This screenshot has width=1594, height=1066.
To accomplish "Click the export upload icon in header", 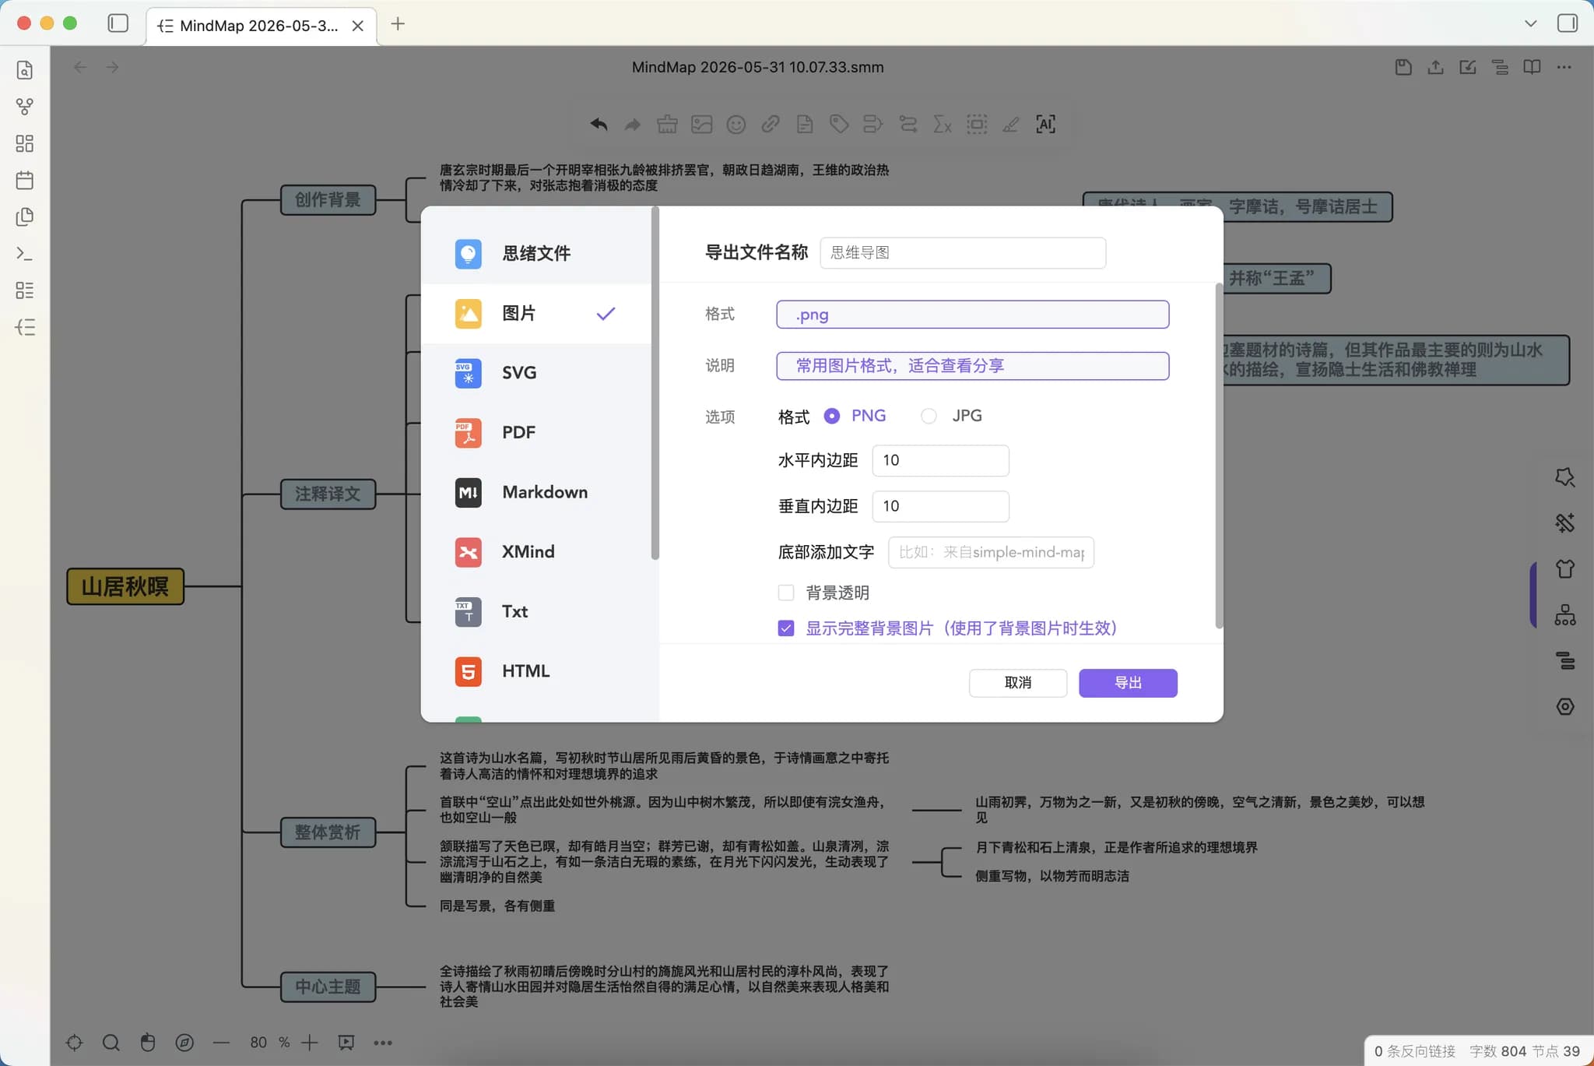I will [1436, 67].
